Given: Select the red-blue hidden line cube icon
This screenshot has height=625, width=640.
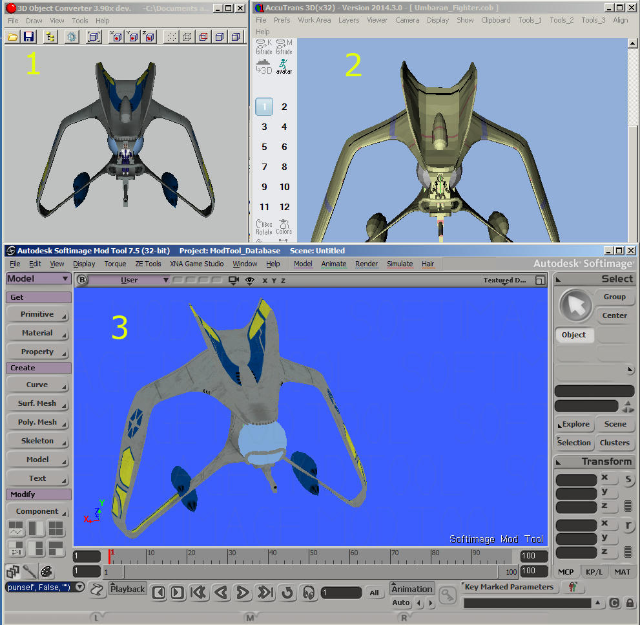Looking at the screenshot, I should [203, 37].
